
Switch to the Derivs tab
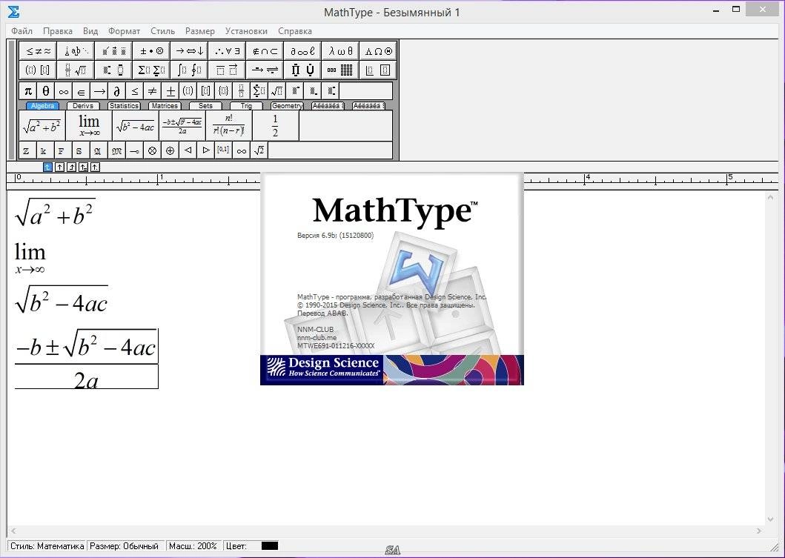(83, 105)
